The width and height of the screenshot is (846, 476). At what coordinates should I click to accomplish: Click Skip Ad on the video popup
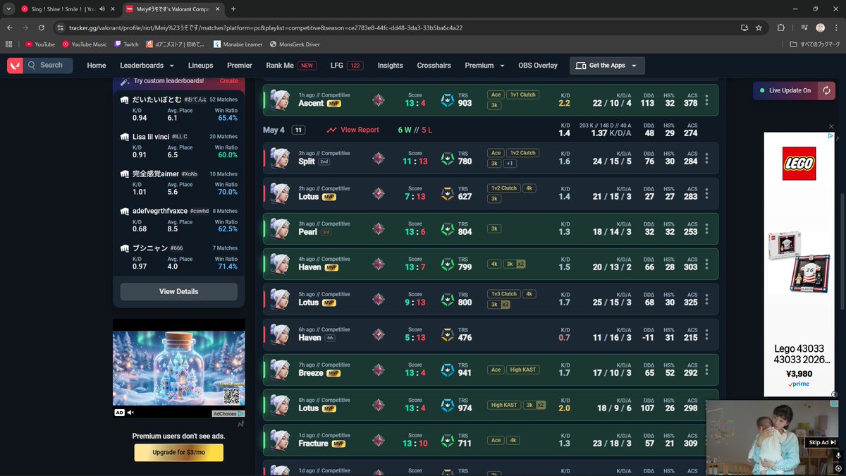coord(822,442)
